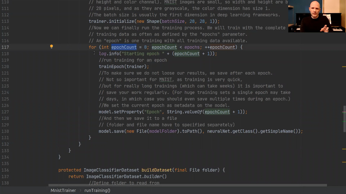Click the epochs variable in for loop
Viewport: 346px width, 194px height.
[192, 47]
